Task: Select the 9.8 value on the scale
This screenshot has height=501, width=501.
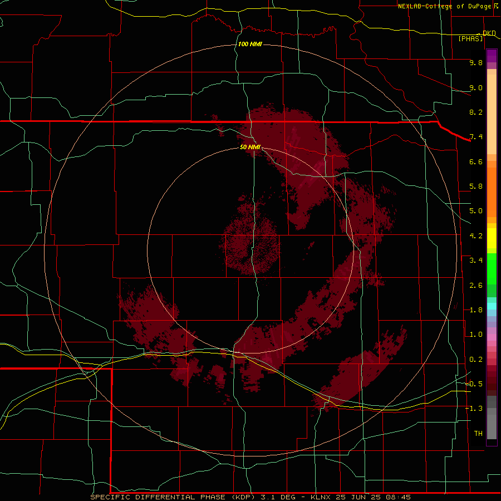Action: 476,62
